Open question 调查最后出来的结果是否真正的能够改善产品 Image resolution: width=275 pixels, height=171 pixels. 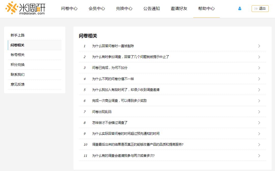click(x=138, y=144)
